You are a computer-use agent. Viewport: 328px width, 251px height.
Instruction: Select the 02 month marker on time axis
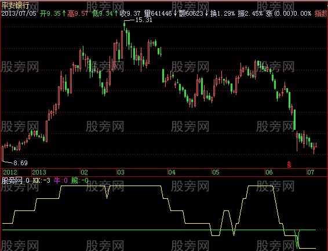coord(84,172)
